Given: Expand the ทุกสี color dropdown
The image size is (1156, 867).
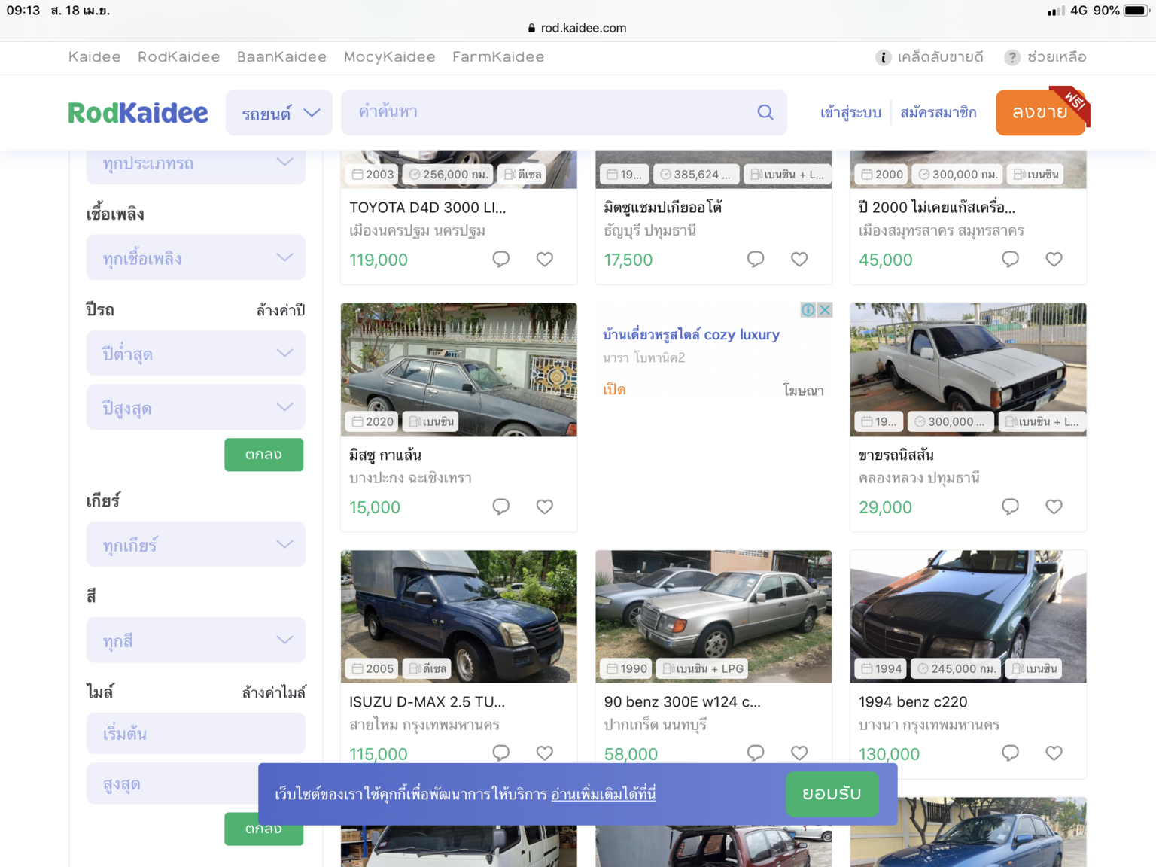Looking at the screenshot, I should (x=196, y=640).
